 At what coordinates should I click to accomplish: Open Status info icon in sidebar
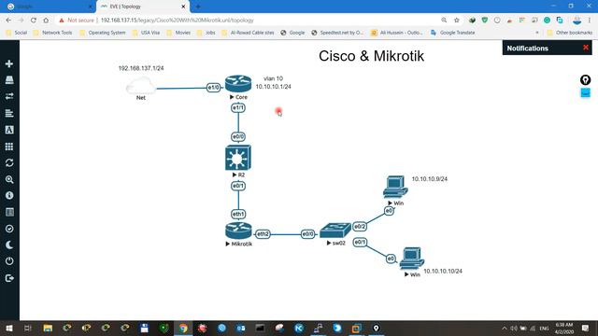click(x=9, y=195)
